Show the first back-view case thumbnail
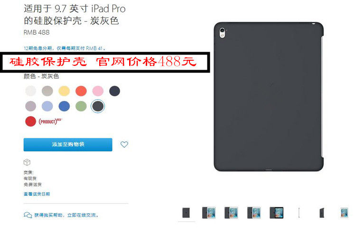The width and height of the screenshot is (356, 237). point(186,213)
